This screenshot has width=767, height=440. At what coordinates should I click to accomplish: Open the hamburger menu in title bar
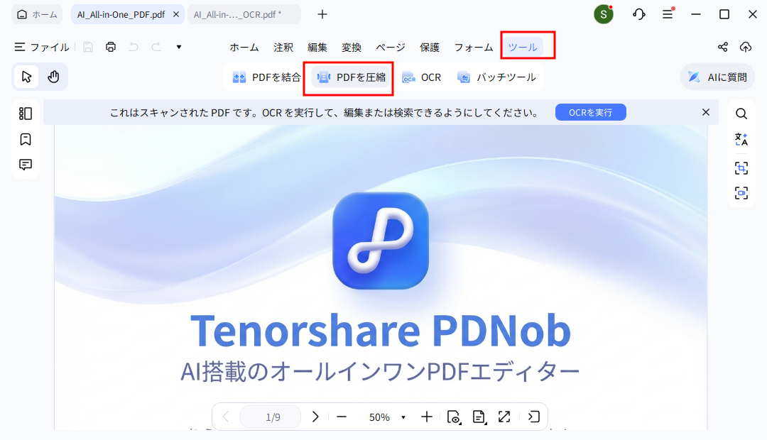tap(668, 14)
